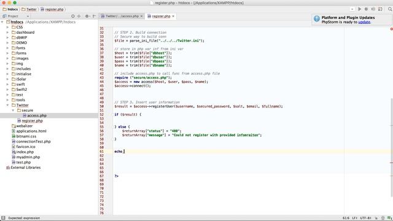Click the red error stripe mark on scrollbar
Image resolution: width=393 pixels, height=221 pixels.
click(x=391, y=163)
